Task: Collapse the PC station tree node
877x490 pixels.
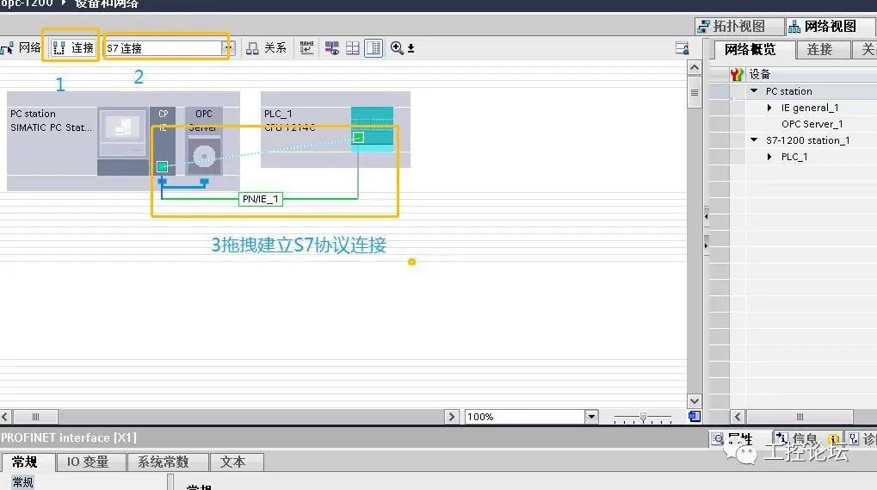Action: click(754, 91)
